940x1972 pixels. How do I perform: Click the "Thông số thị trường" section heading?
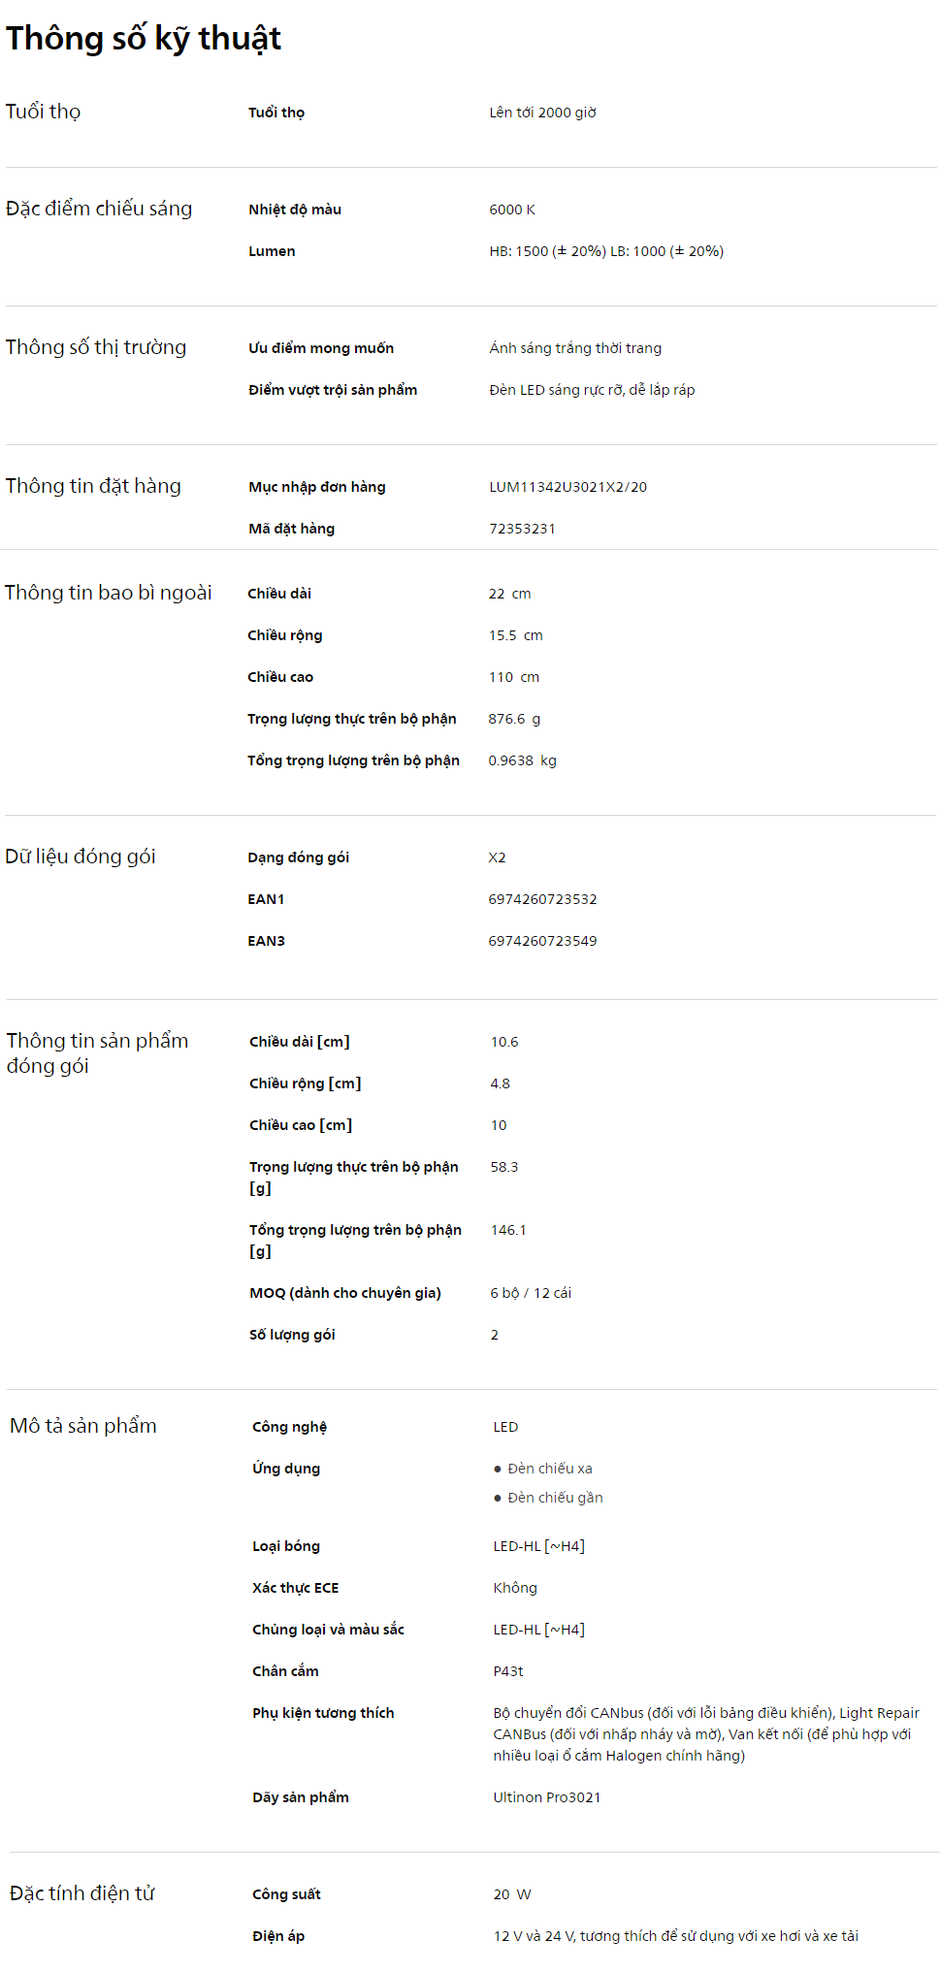(x=96, y=347)
